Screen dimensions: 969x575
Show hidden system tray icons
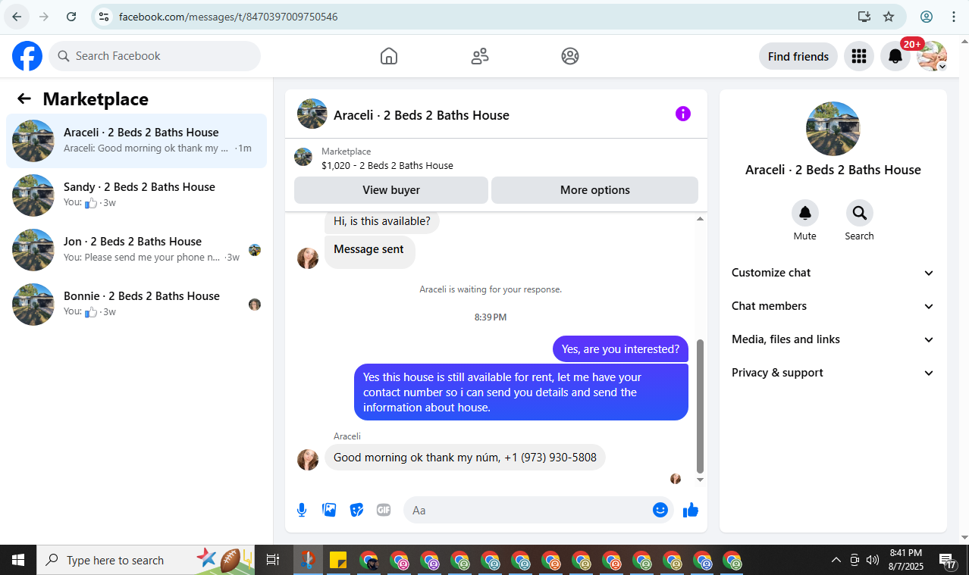836,560
